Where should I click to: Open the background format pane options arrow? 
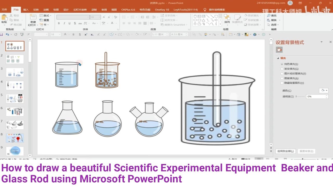click(322, 42)
